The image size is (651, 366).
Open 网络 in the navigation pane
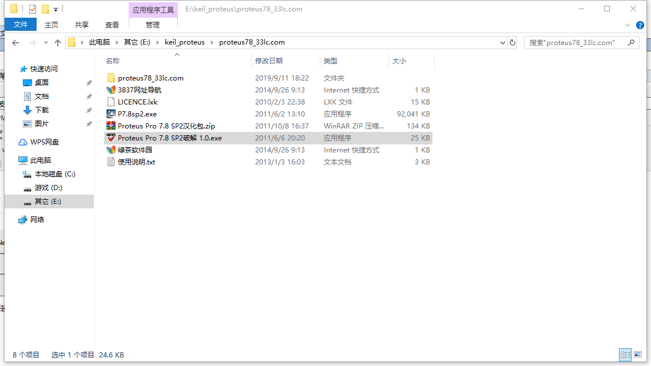click(x=37, y=220)
